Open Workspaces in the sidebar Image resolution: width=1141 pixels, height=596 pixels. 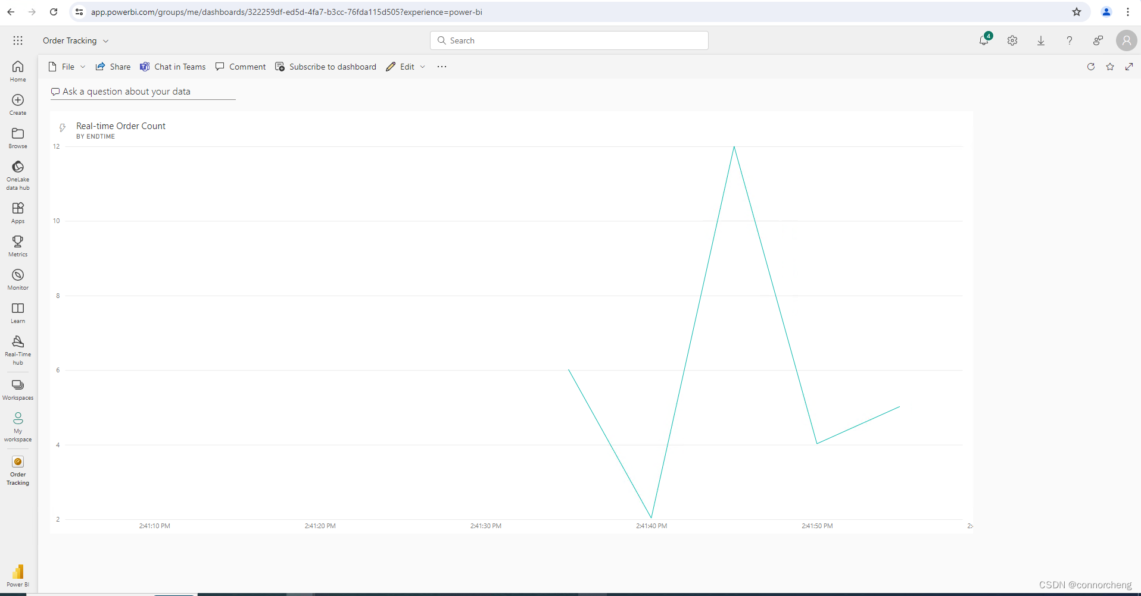18,390
